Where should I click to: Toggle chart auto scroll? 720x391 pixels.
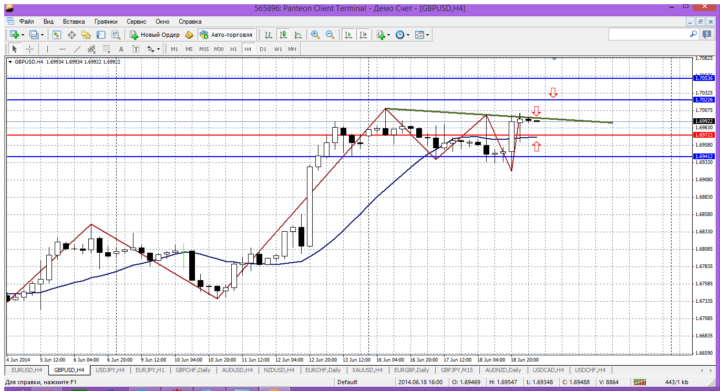pos(348,35)
